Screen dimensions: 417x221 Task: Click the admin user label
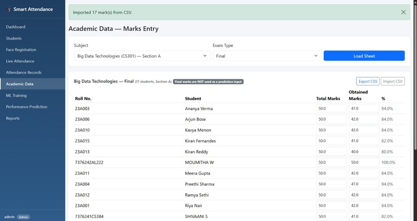(9, 217)
